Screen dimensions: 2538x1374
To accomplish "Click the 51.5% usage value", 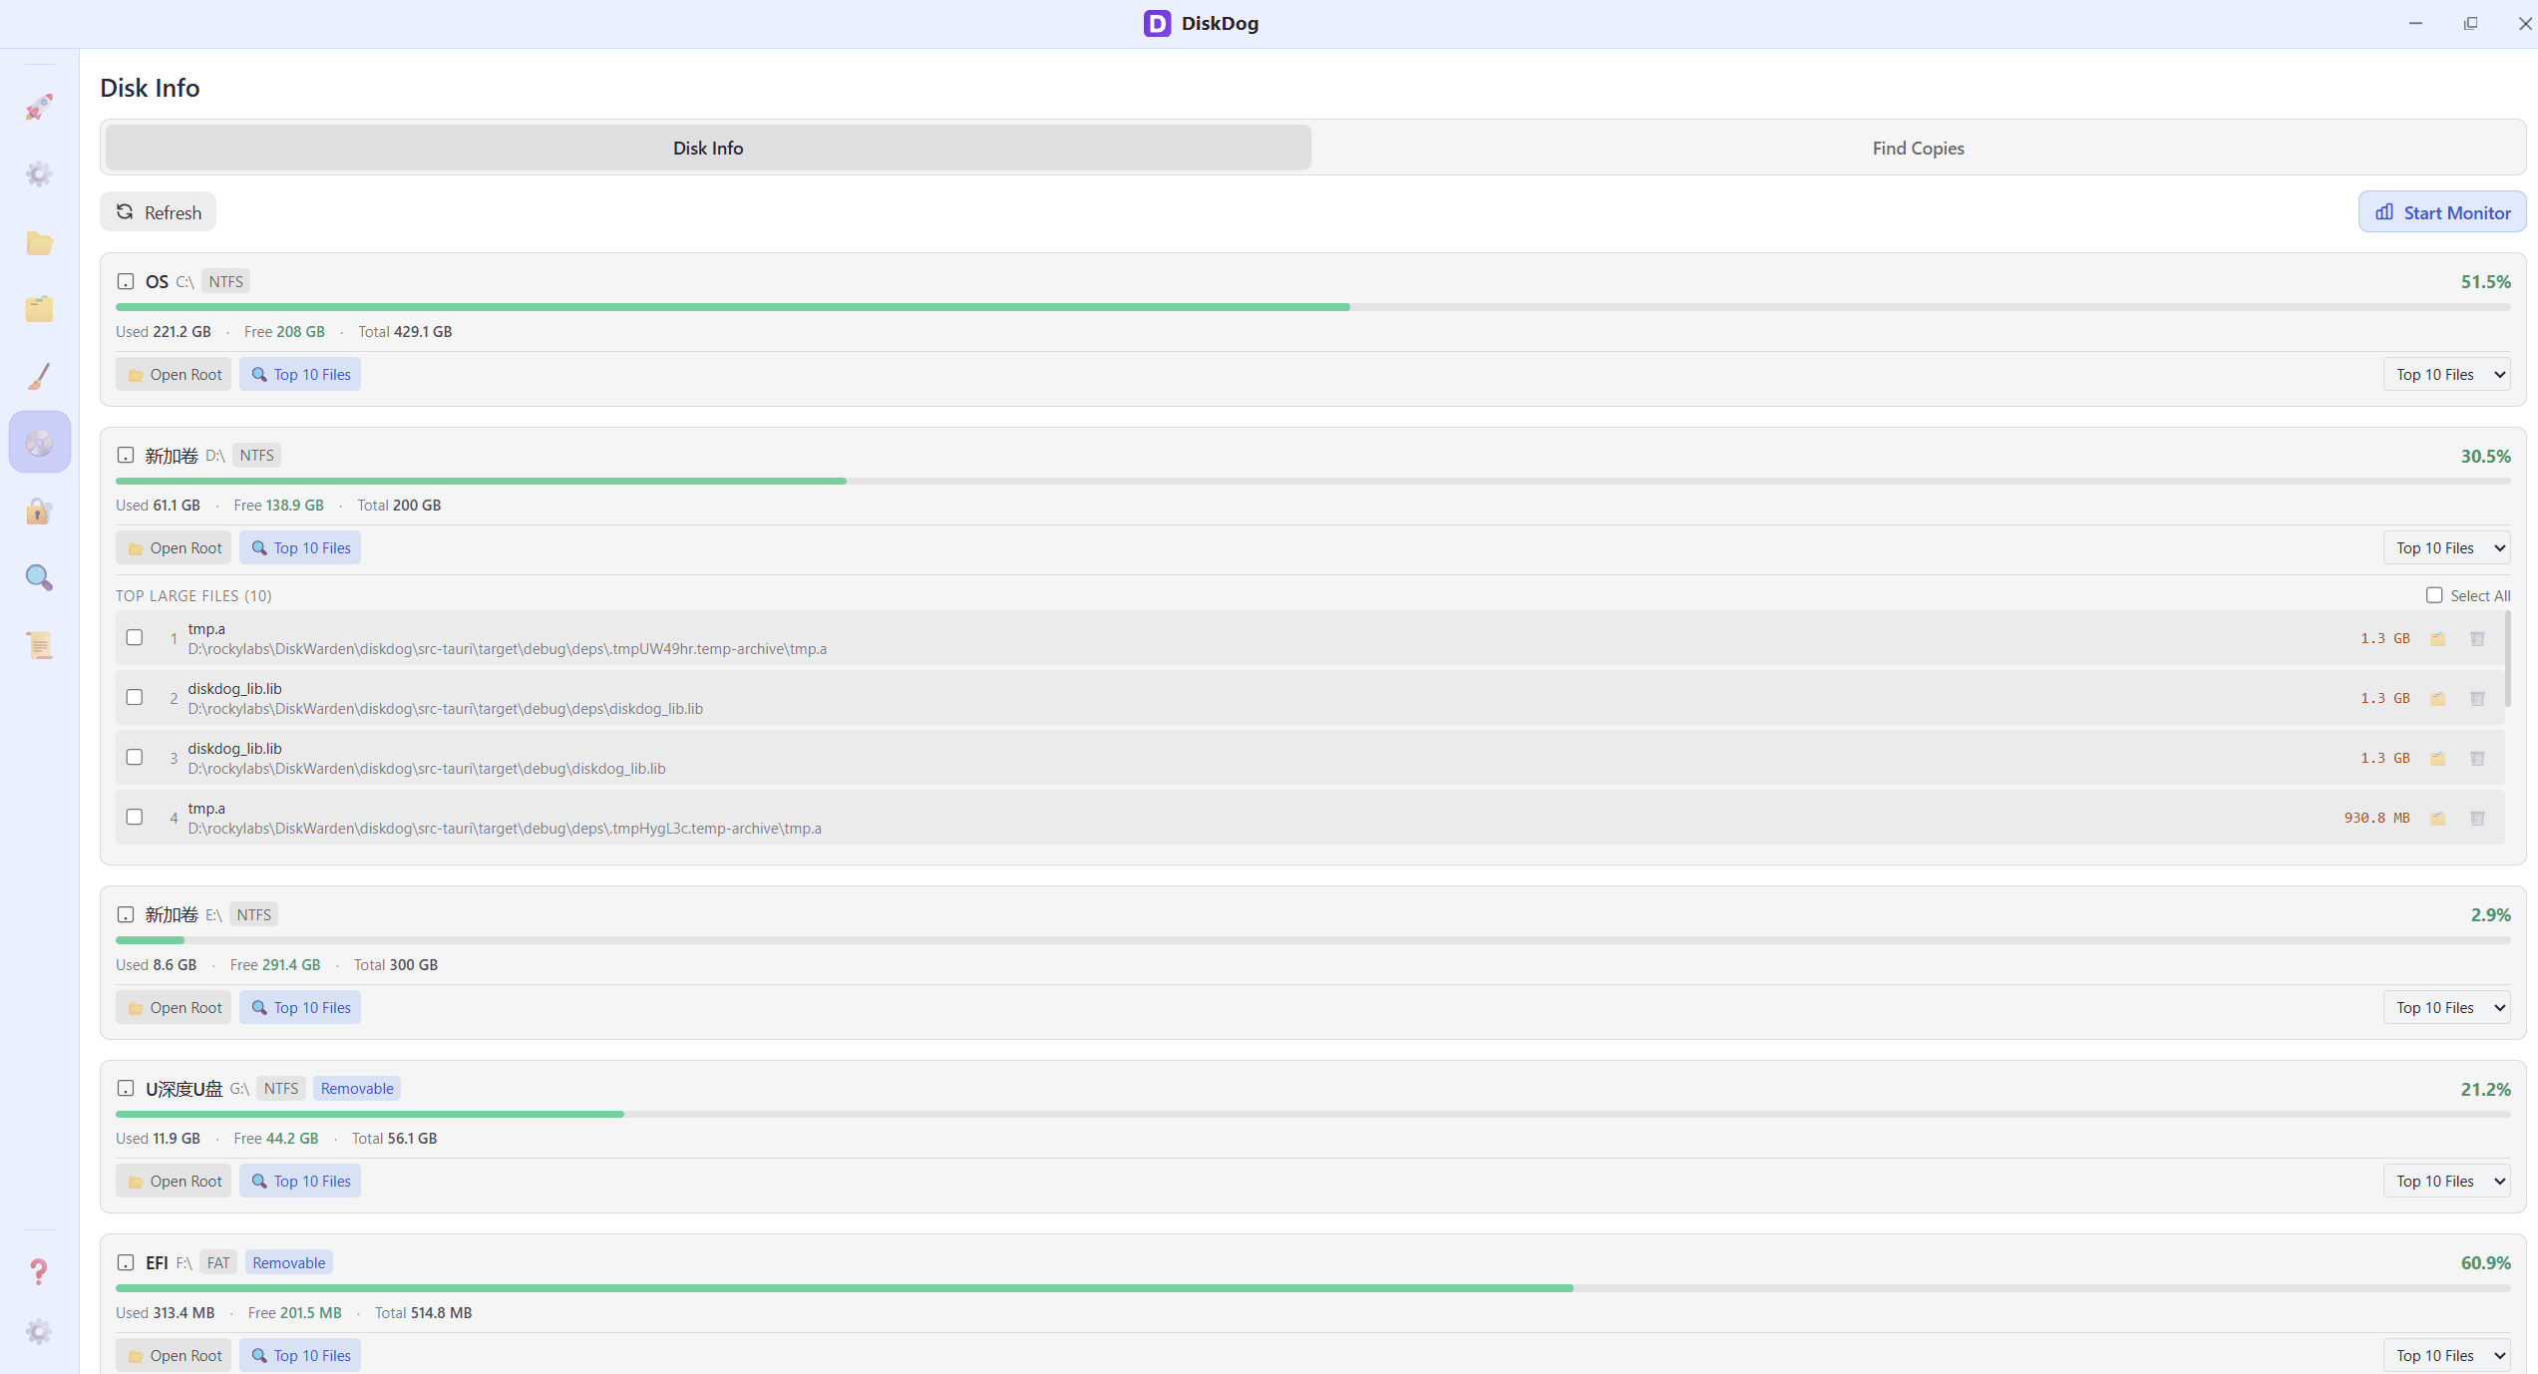I will point(2485,282).
